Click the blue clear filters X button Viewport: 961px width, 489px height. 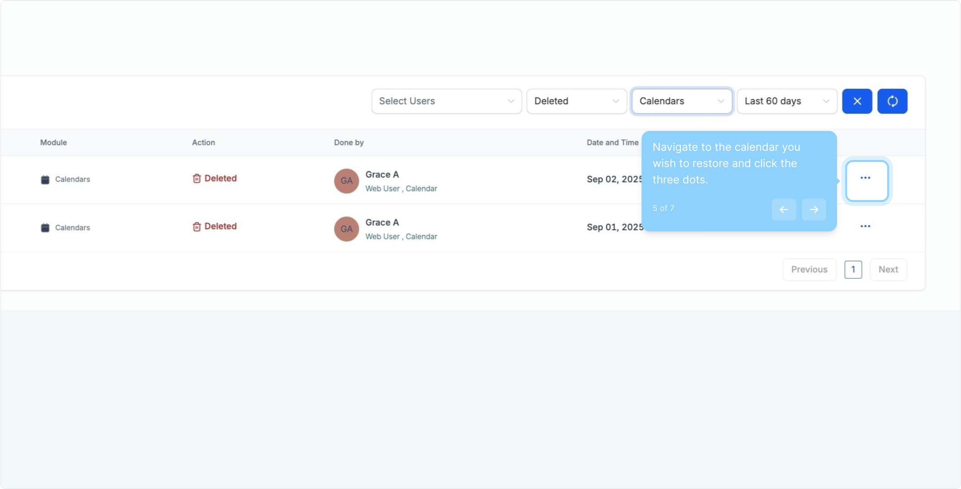click(857, 101)
